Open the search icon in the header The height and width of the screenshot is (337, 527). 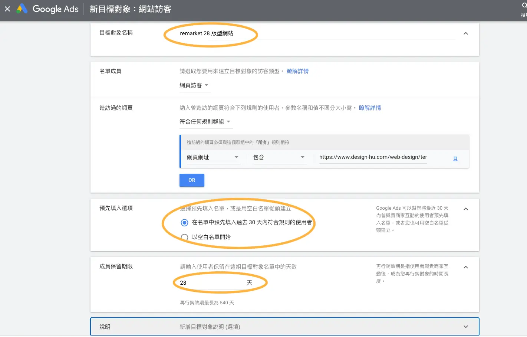pyautogui.click(x=524, y=6)
